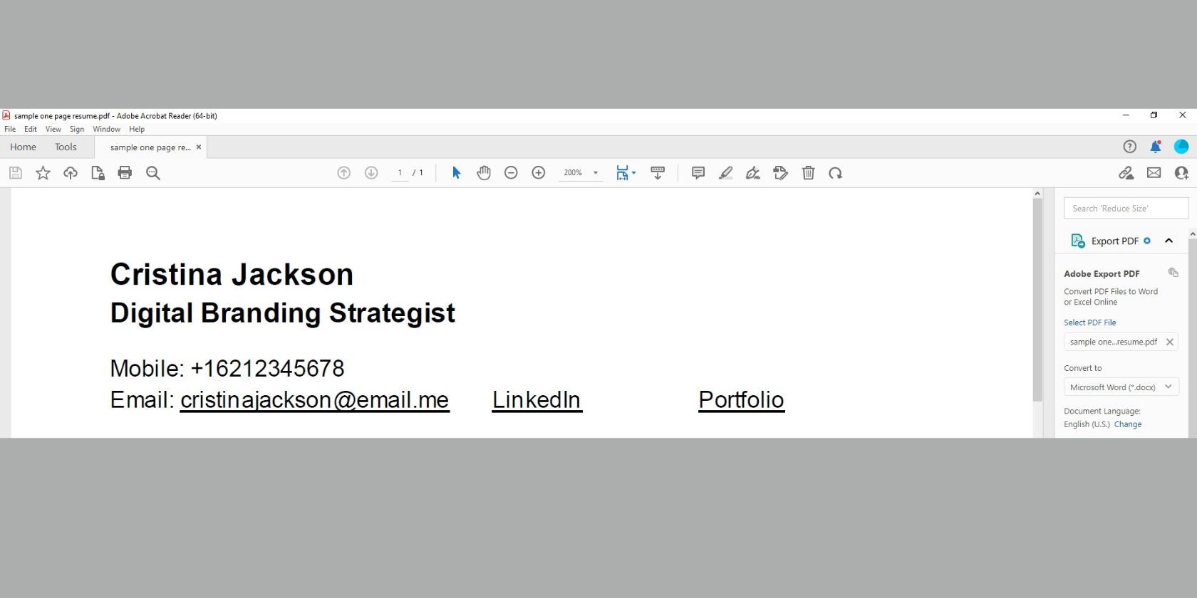Add a sticky note comment
1197x598 pixels.
[x=698, y=173]
